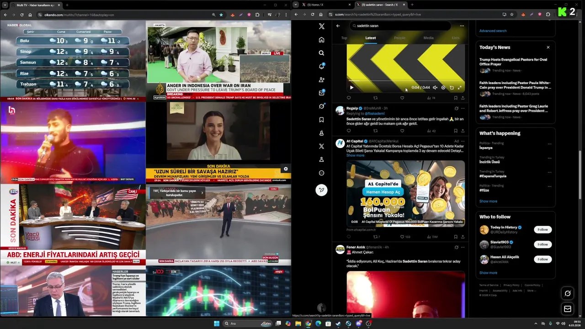Open X Messages envelope in sidebar
This screenshot has width=585, height=329.
(x=321, y=93)
